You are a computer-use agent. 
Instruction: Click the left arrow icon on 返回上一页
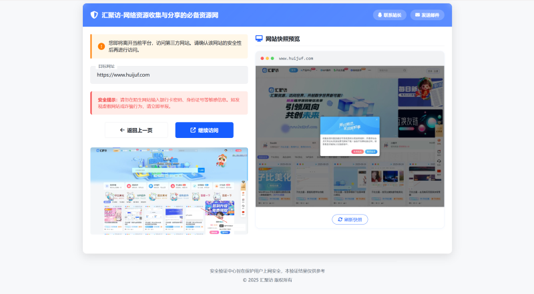(122, 130)
